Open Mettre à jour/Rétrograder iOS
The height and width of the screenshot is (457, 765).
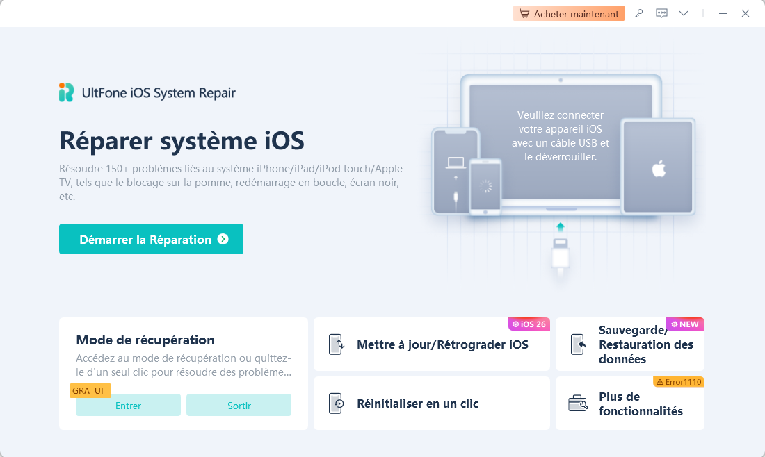tap(432, 344)
